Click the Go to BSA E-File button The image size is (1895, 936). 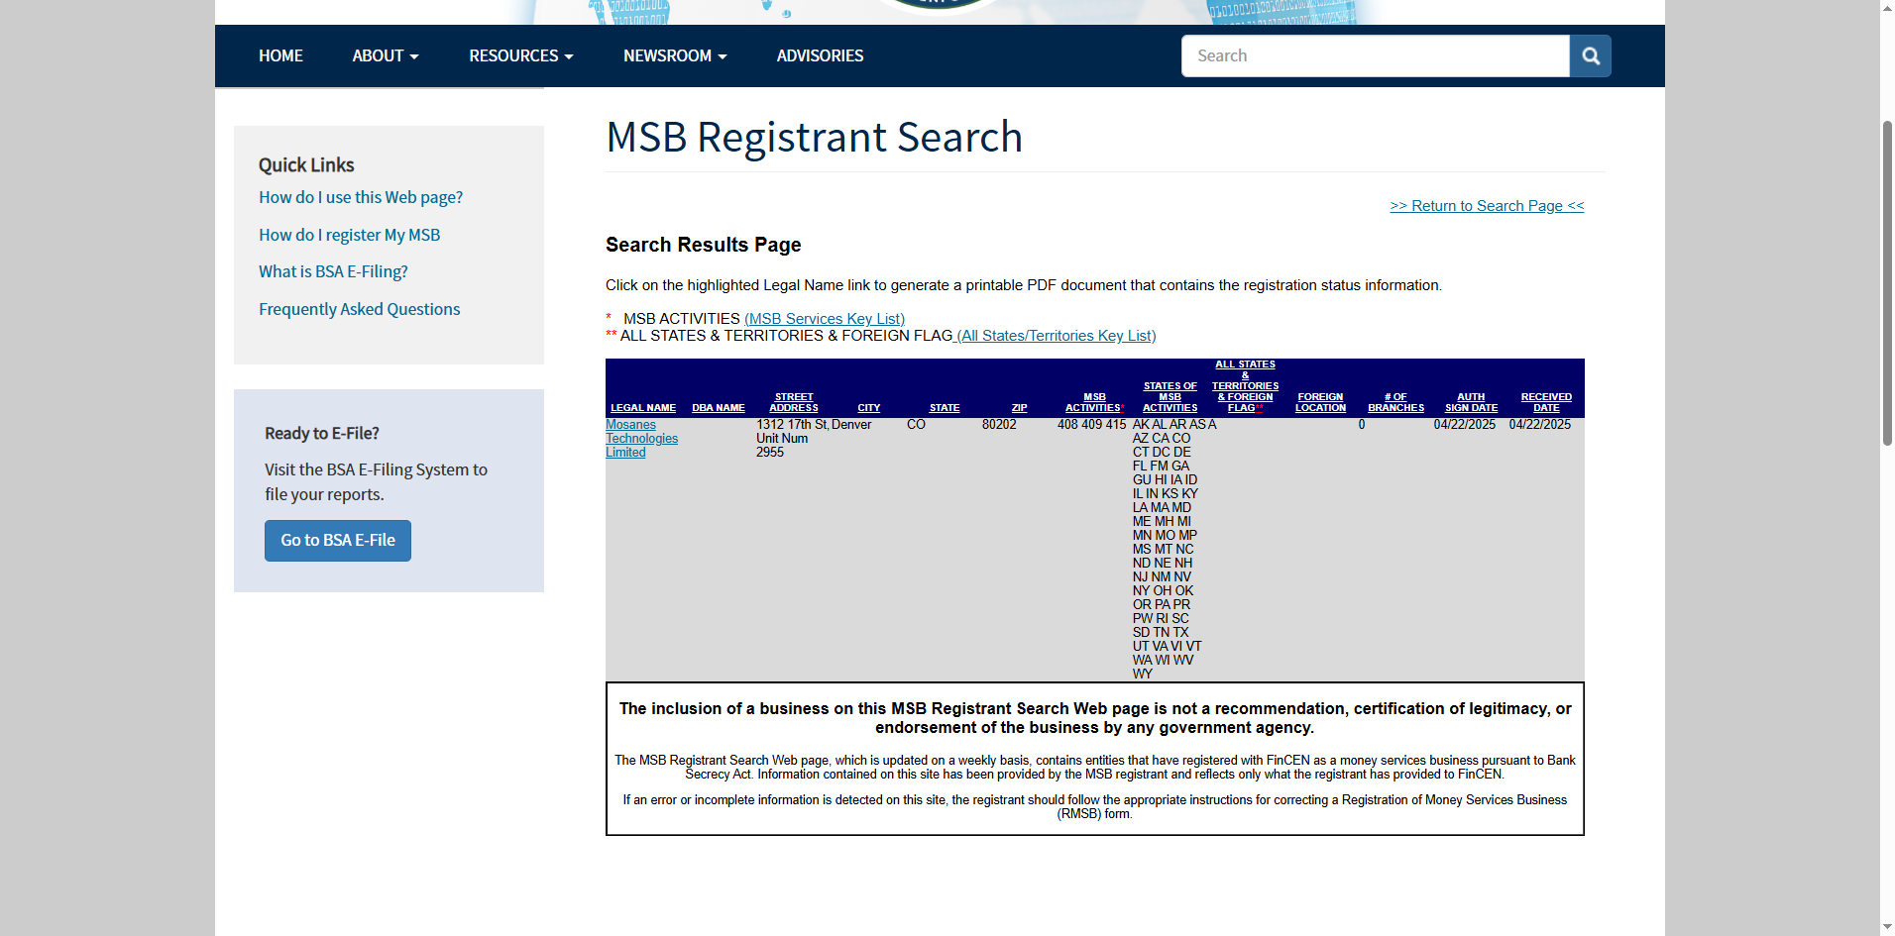coord(338,541)
